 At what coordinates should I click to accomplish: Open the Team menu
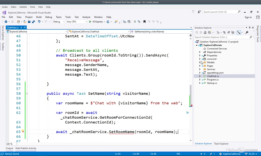point(58,17)
